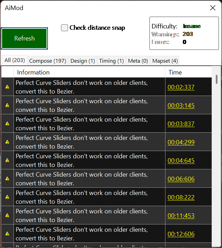222x248 pixels.
Task: Show the Meta (0) tab
Action: pyautogui.click(x=138, y=61)
